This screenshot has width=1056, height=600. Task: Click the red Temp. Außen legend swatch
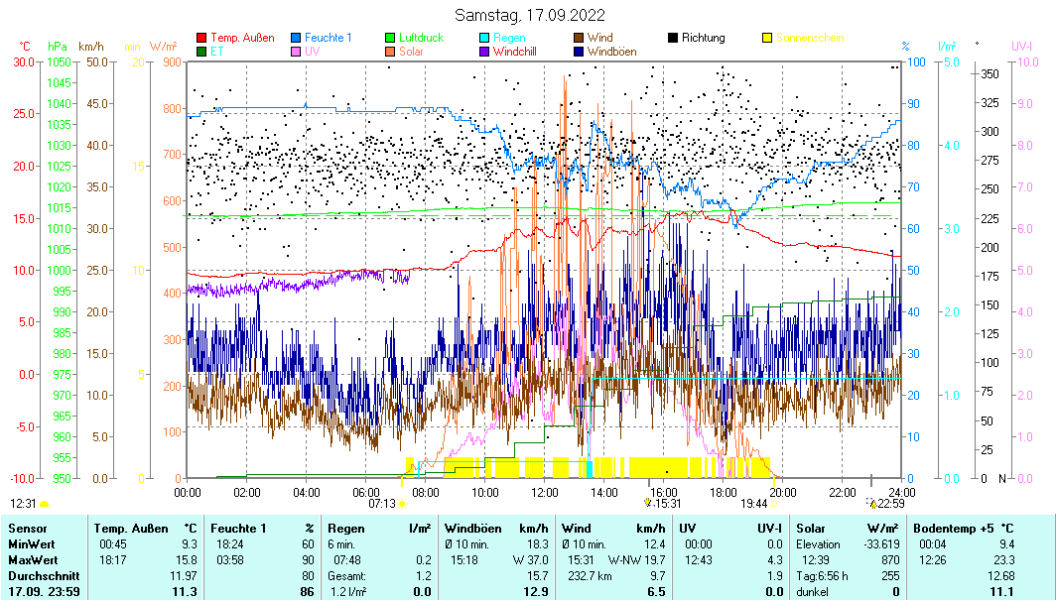[202, 38]
